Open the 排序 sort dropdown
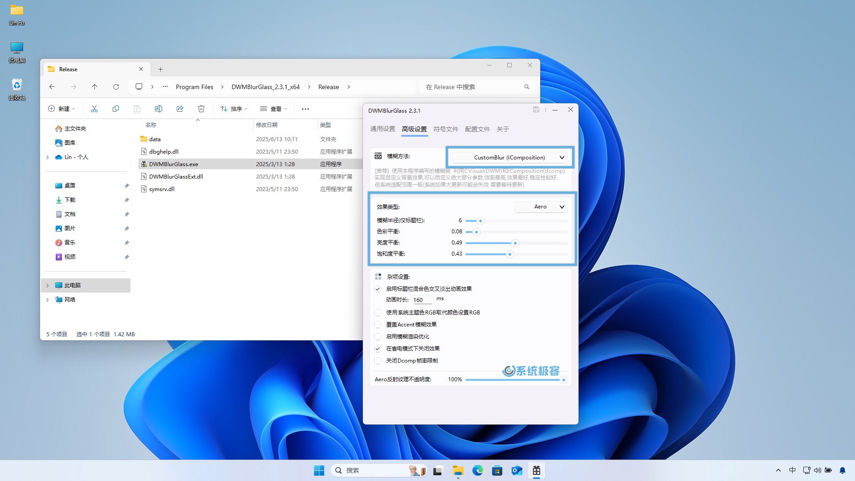The image size is (855, 481). click(x=234, y=109)
